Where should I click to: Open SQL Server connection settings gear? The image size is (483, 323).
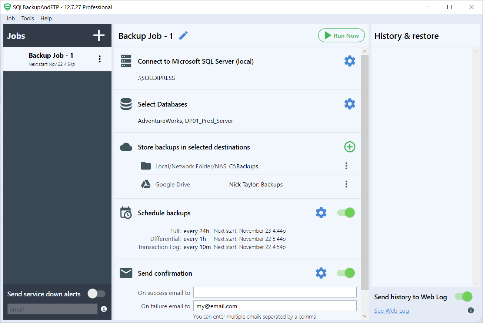point(349,61)
